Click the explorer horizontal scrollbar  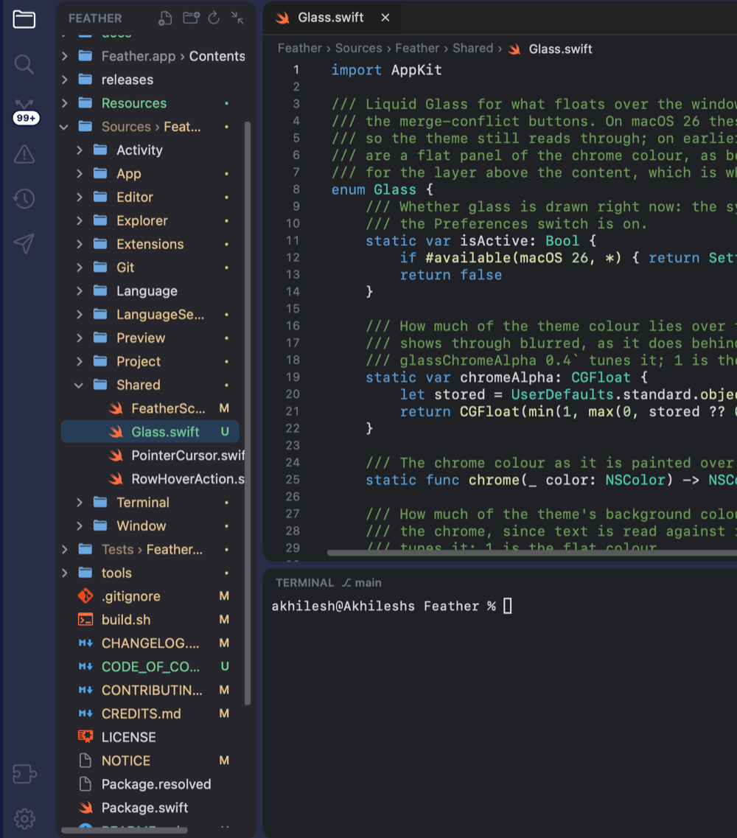[125, 830]
